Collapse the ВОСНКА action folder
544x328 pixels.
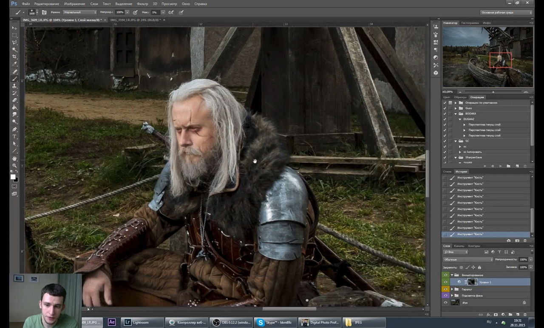pyautogui.click(x=456, y=114)
